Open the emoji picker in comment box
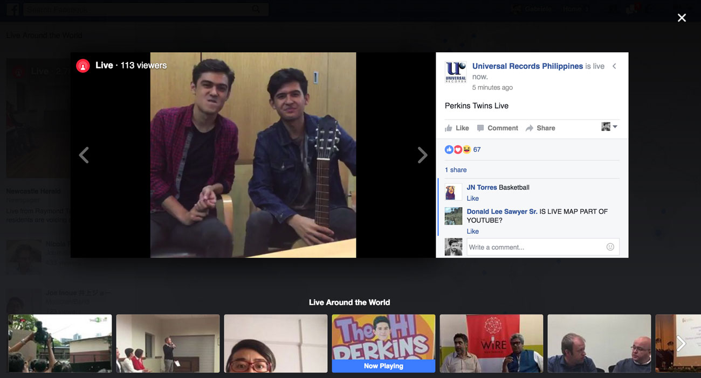 [x=610, y=247]
